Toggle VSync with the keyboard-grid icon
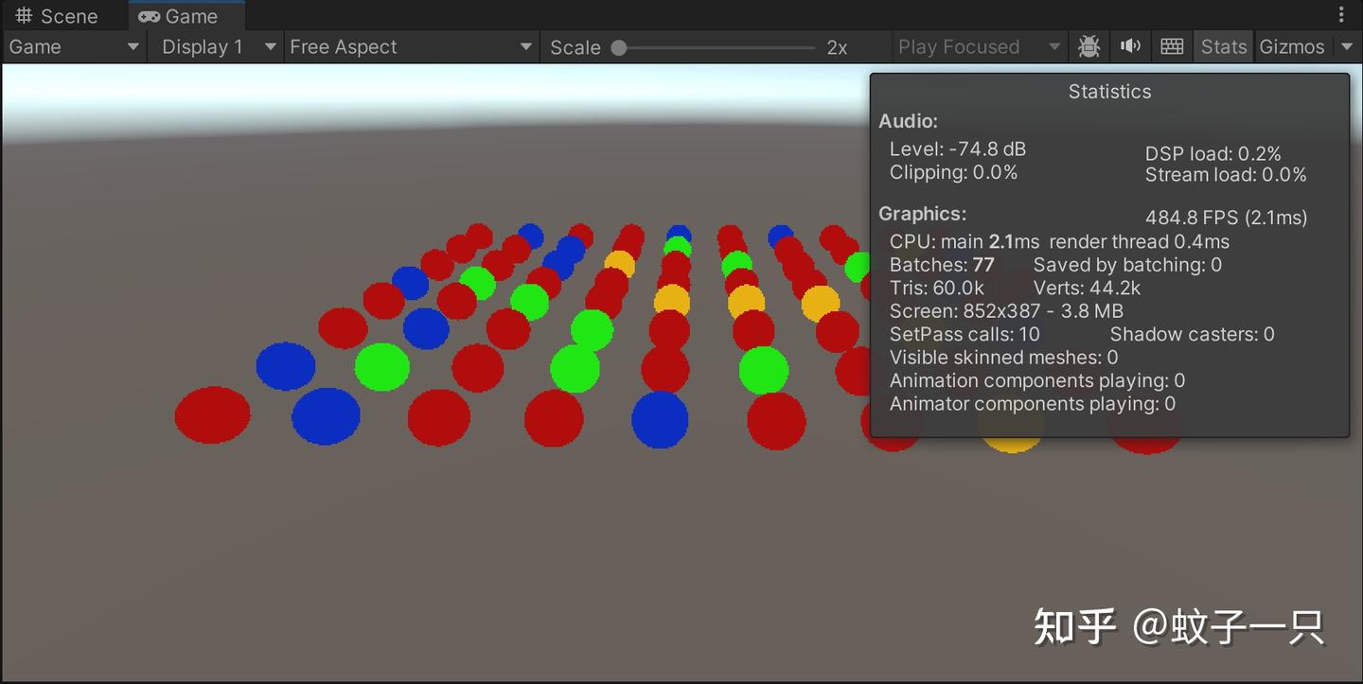 coord(1172,45)
